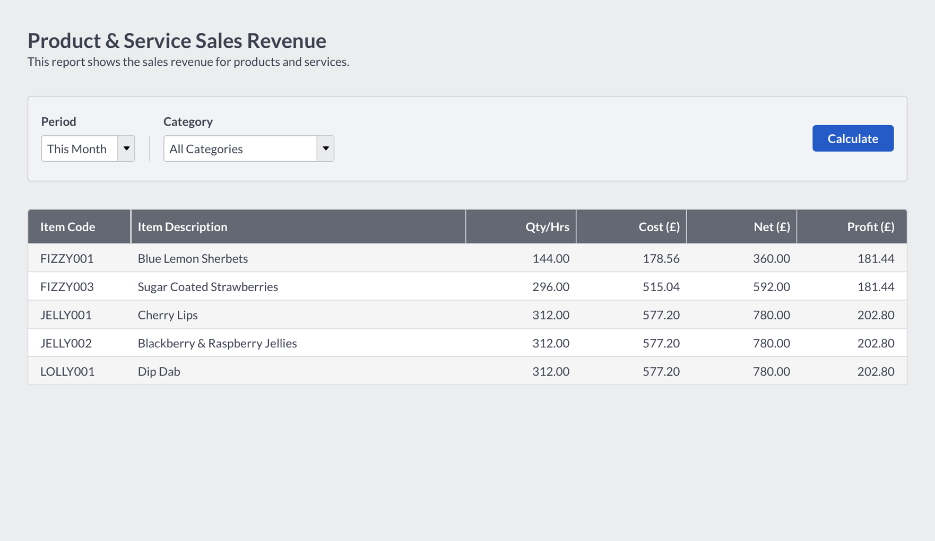Click the Calculate button
The height and width of the screenshot is (541, 935).
tap(852, 138)
